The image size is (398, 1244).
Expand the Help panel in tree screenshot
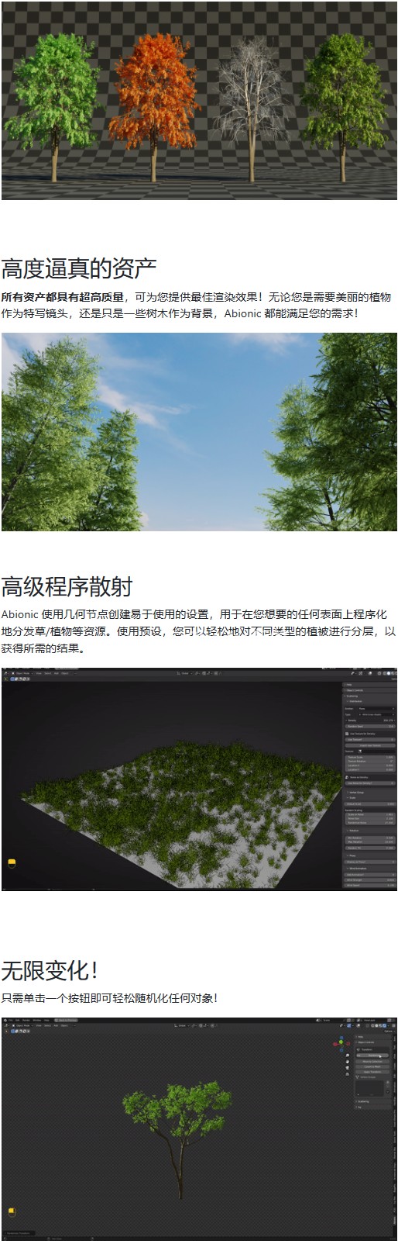[x=372, y=1037]
